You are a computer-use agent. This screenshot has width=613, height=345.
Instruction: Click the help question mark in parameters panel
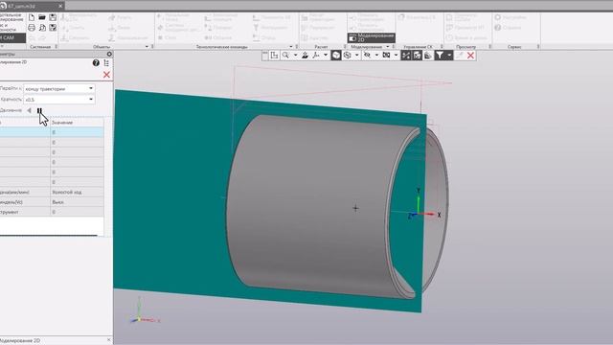pyautogui.click(x=96, y=63)
